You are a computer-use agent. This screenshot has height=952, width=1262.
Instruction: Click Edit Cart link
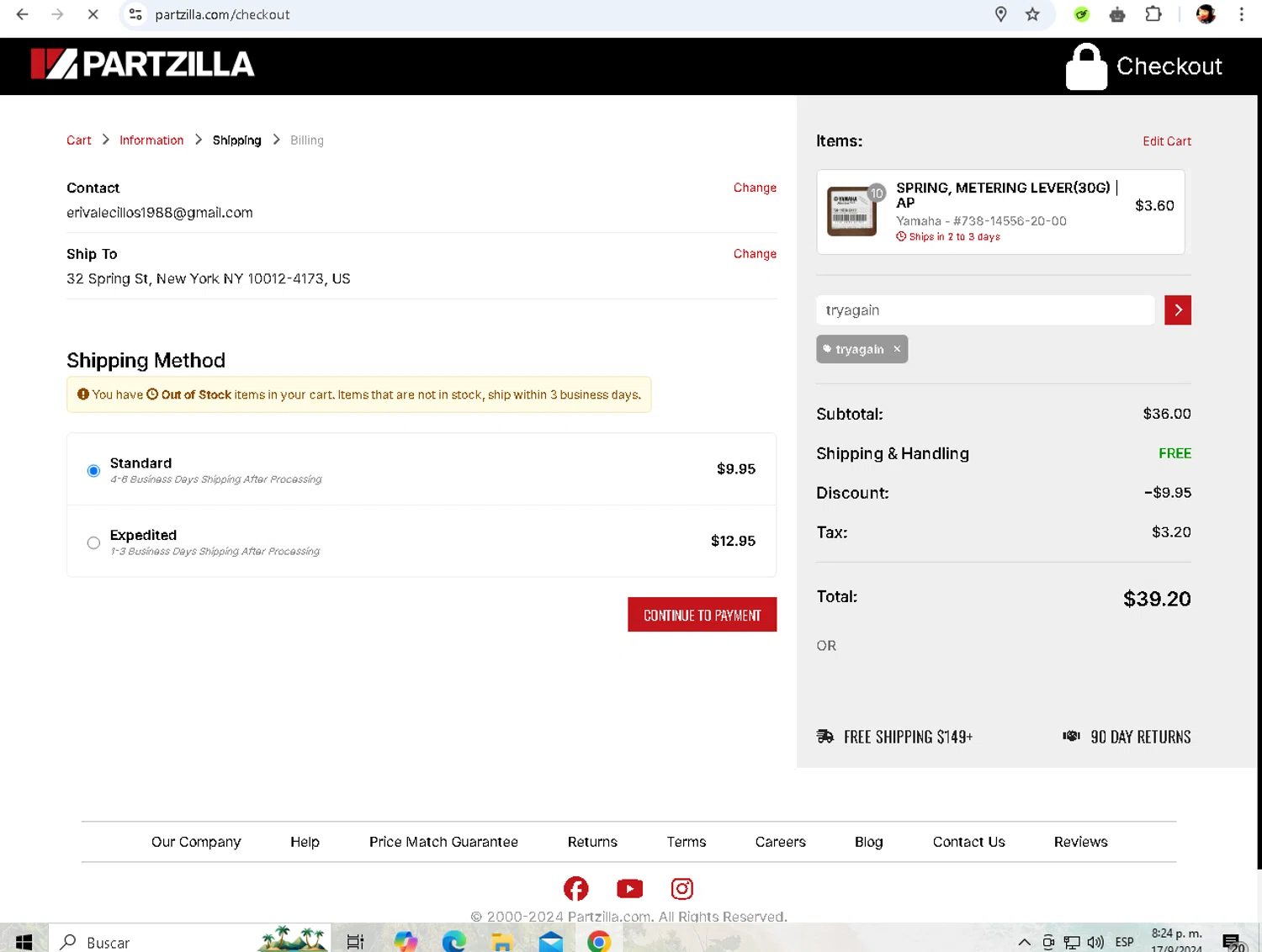[1167, 141]
